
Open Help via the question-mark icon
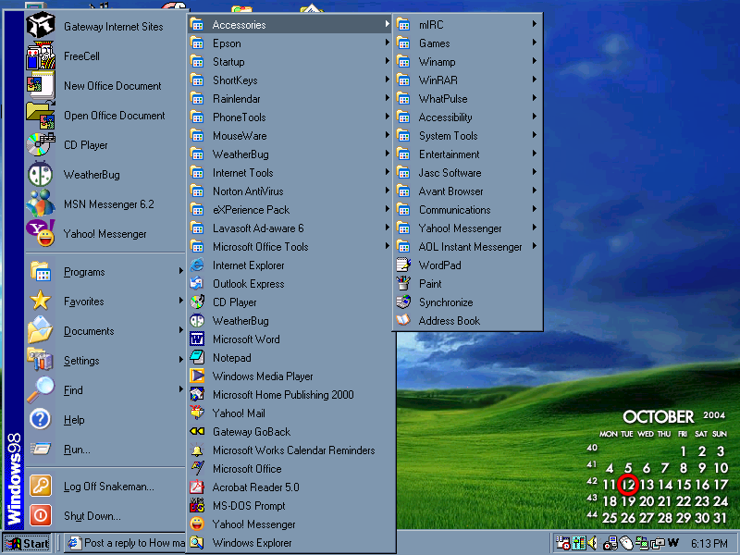(41, 419)
